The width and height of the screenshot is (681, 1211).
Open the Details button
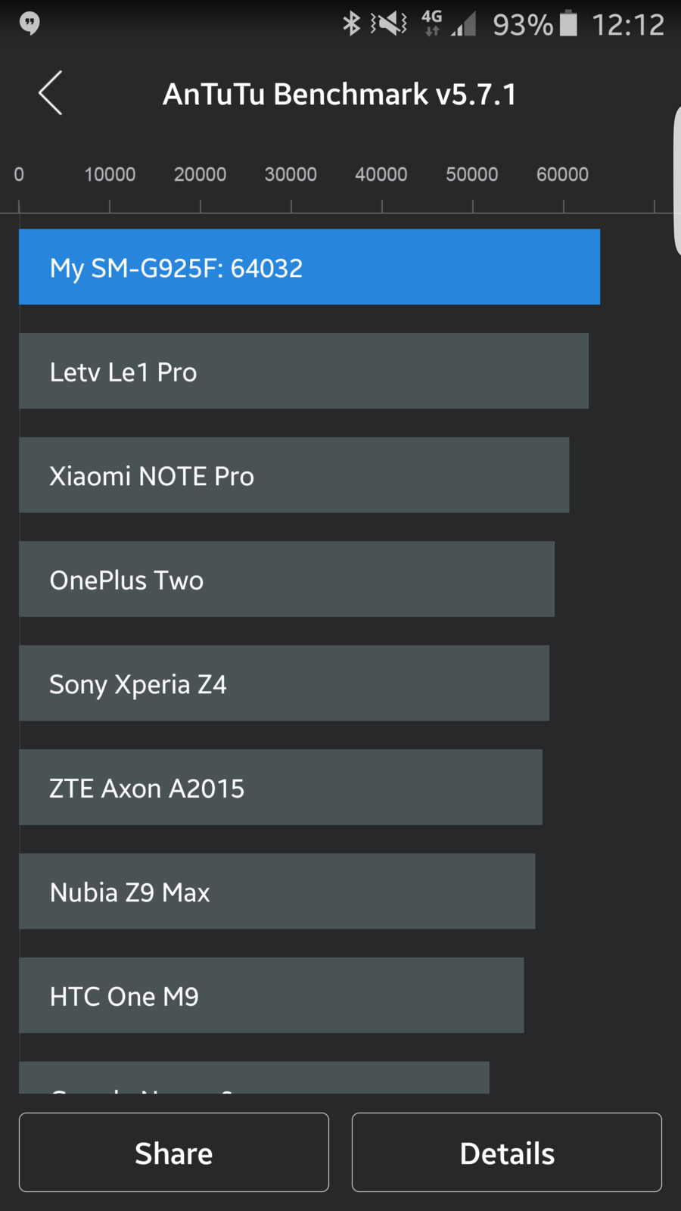point(506,1152)
